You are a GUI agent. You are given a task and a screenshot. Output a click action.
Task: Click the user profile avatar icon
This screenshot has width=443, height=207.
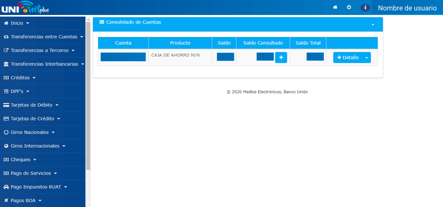(365, 8)
